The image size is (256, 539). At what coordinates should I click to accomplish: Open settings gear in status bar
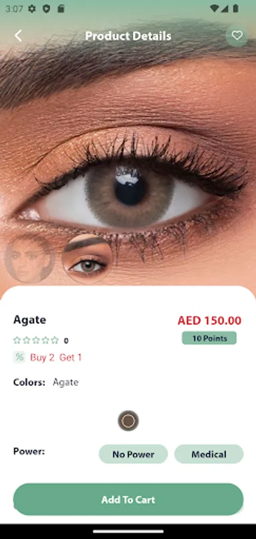point(32,8)
